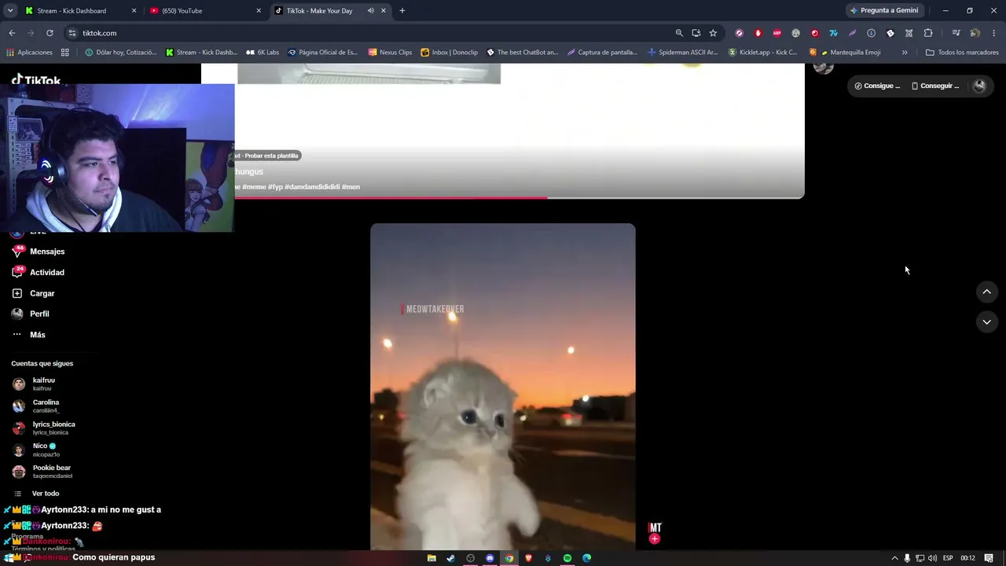Screen dimensions: 1006x566
Task: Show more bookmarks with the chevron
Action: tap(905, 53)
